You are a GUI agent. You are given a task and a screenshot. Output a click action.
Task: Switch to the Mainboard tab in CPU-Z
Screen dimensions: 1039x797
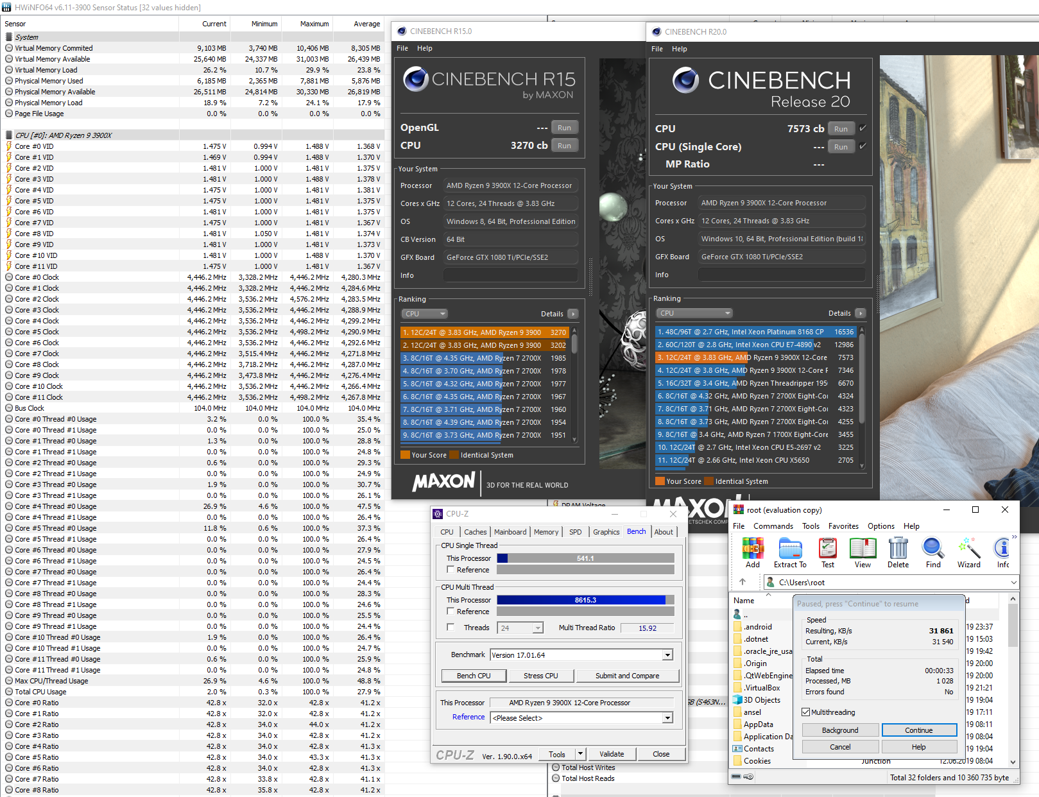tap(510, 532)
